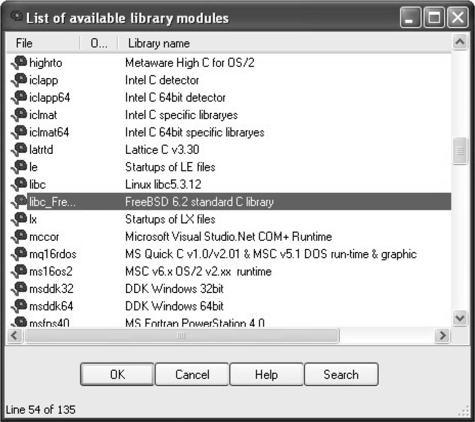Click the icon beside libc
The image size is (475, 422).
[19, 184]
